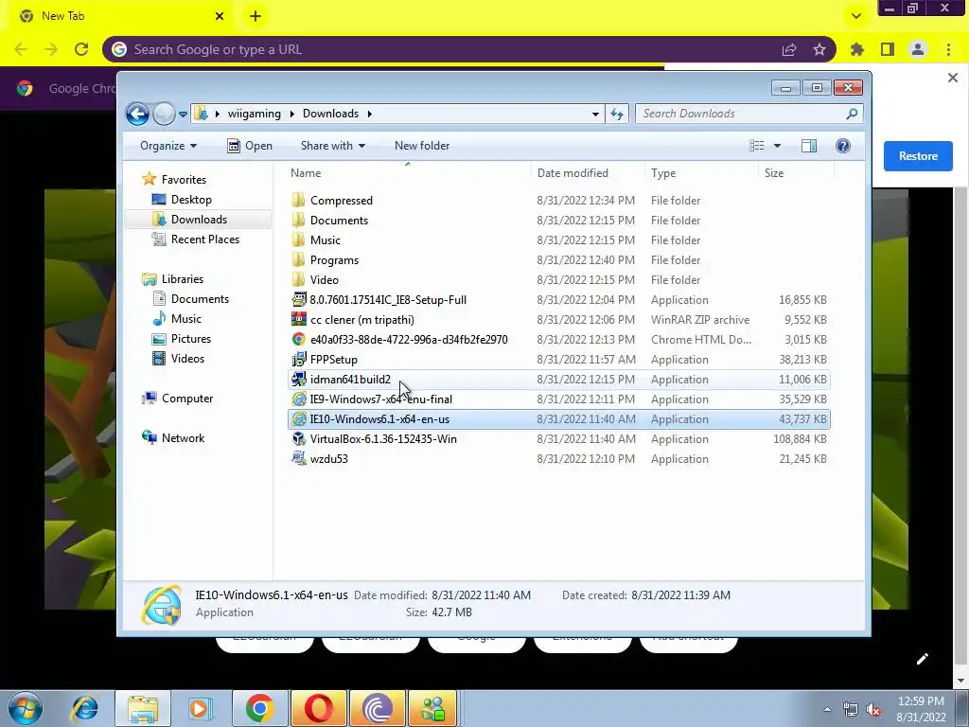
Task: Open the address bar history dropdown
Action: coord(595,114)
